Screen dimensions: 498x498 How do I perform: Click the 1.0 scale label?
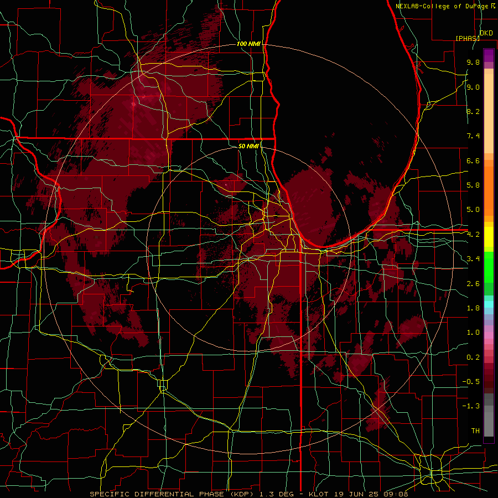[473, 333]
